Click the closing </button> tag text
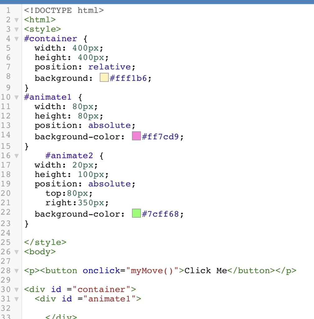 (251, 271)
